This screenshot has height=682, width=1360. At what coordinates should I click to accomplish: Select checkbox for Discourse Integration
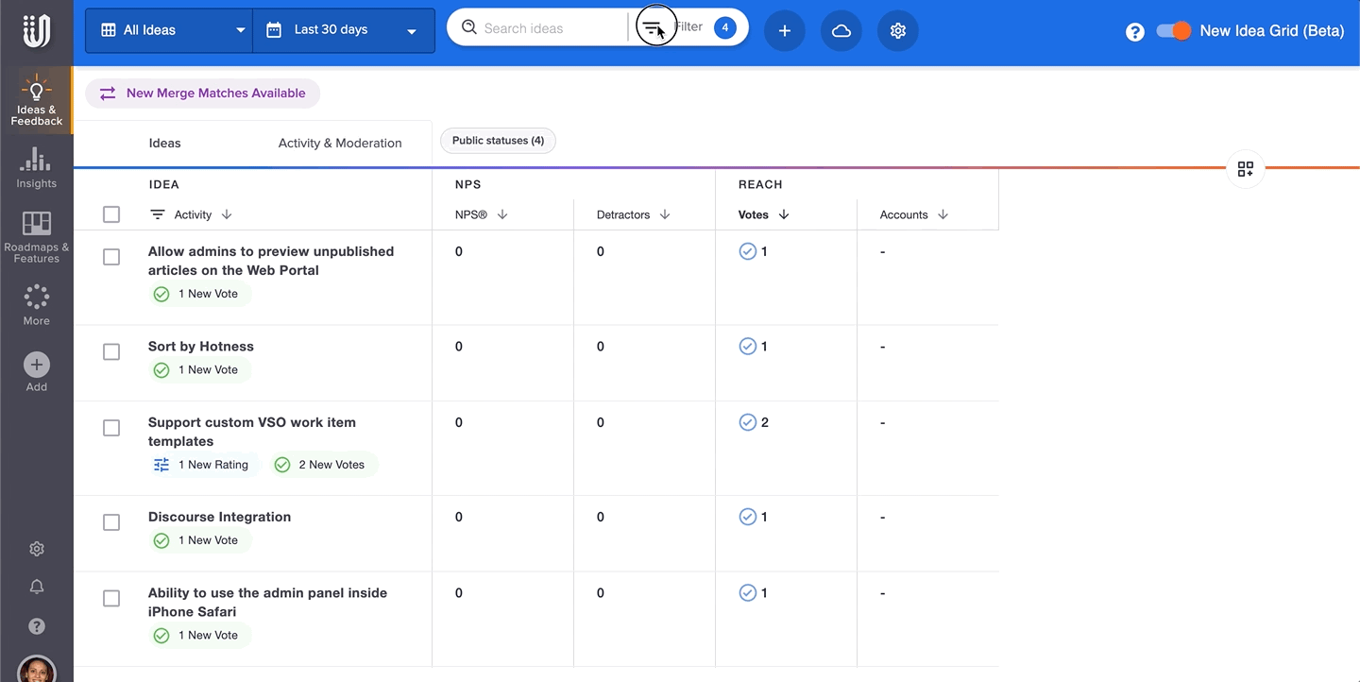tap(111, 522)
